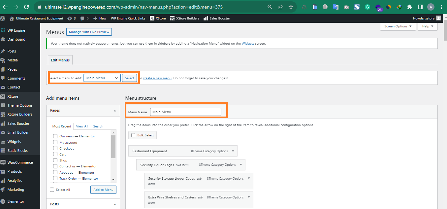447x209 pixels.
Task: Click the bookmark star icon
Action: click(291, 7)
